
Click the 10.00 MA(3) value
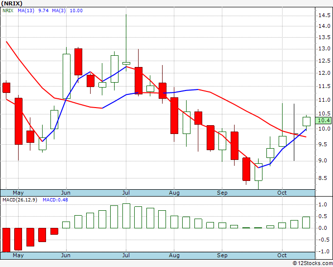[x=76, y=11]
